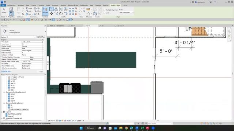Click the Edit Type button
The image size is (234, 131).
click(41, 37)
